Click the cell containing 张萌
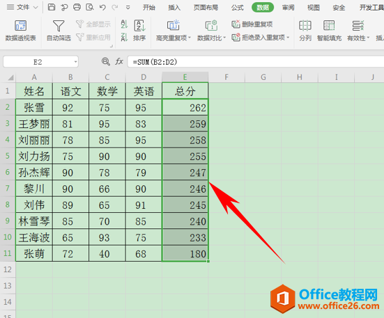384x318 pixels. 34,254
